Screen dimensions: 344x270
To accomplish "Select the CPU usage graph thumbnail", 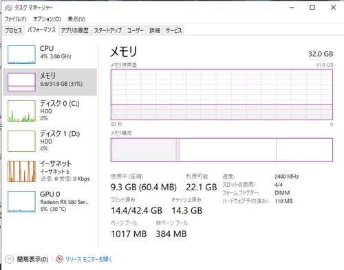I will [x=21, y=54].
